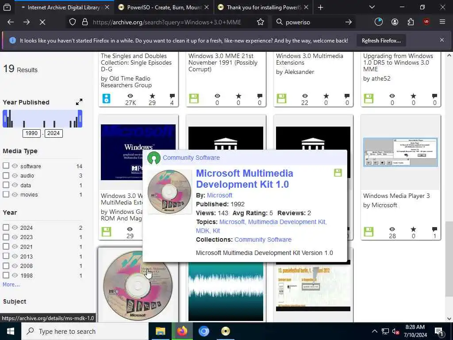Toggle the eye icon next to 1998
The height and width of the screenshot is (340, 453).
click(15, 275)
